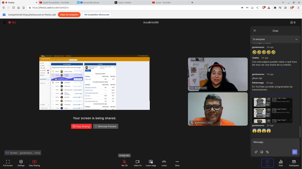Expand the To everyone recipient dropdown
Viewport: 302px width, 169px height.
275,39
